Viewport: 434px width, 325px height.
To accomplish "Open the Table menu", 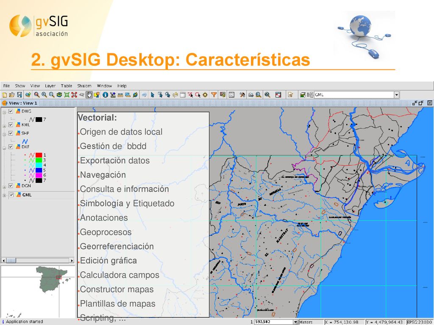I will [67, 86].
